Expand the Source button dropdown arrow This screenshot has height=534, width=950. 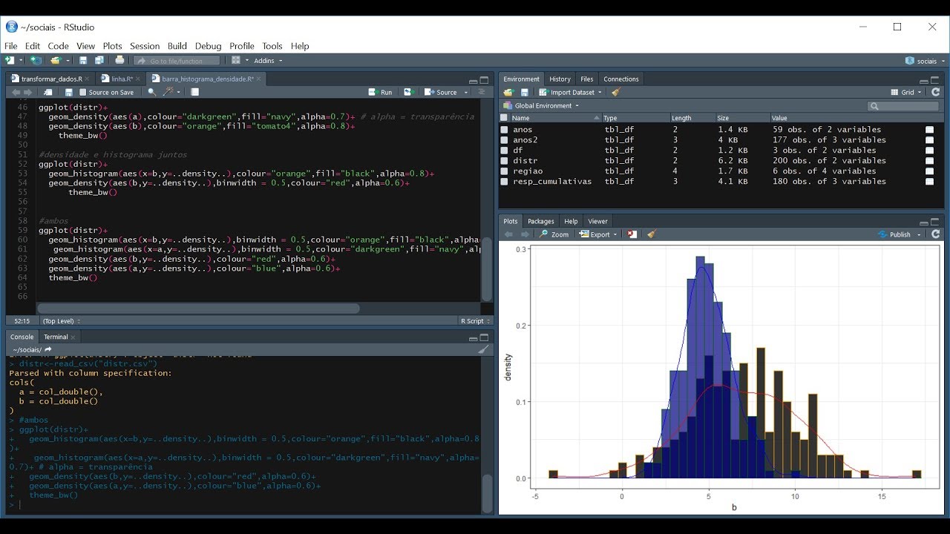tap(466, 93)
